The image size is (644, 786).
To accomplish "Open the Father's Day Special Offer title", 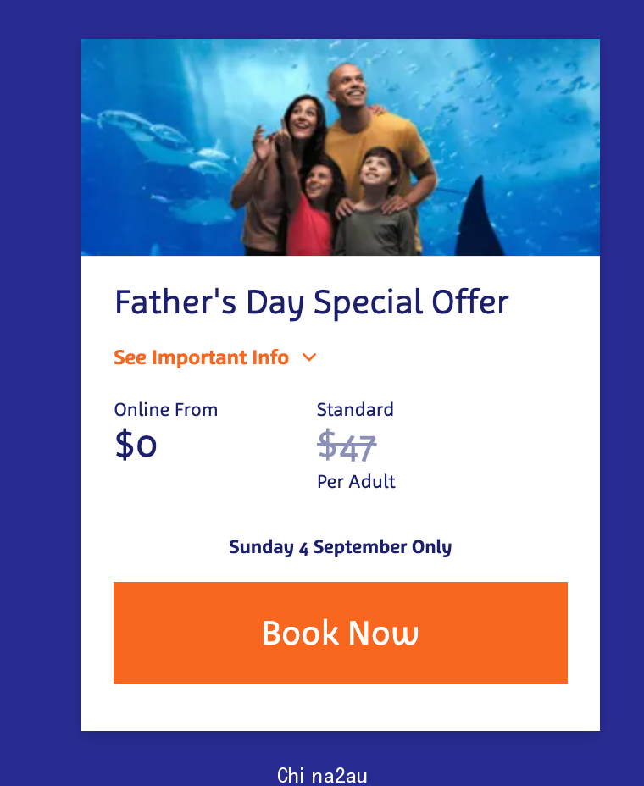I will pyautogui.click(x=312, y=302).
